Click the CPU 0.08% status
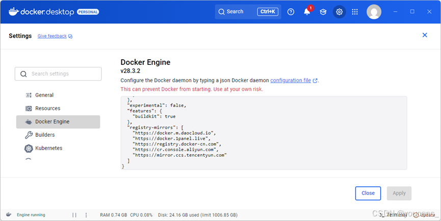Screen dimensions: 441x221 [x=141, y=215]
